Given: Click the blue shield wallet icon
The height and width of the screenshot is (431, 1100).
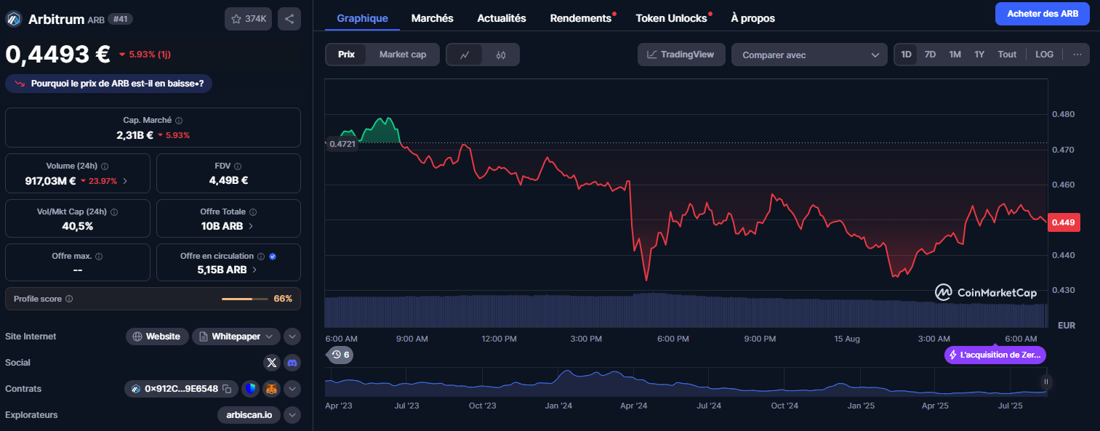Looking at the screenshot, I should [x=251, y=389].
